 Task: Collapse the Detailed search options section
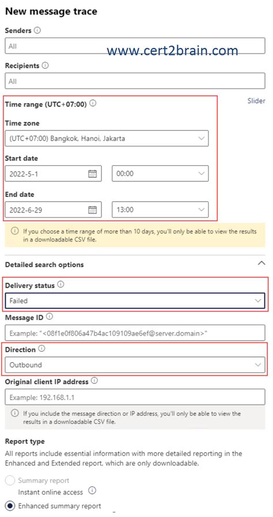261,264
